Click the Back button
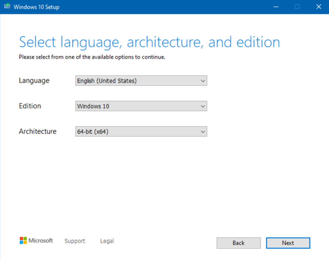 239,243
